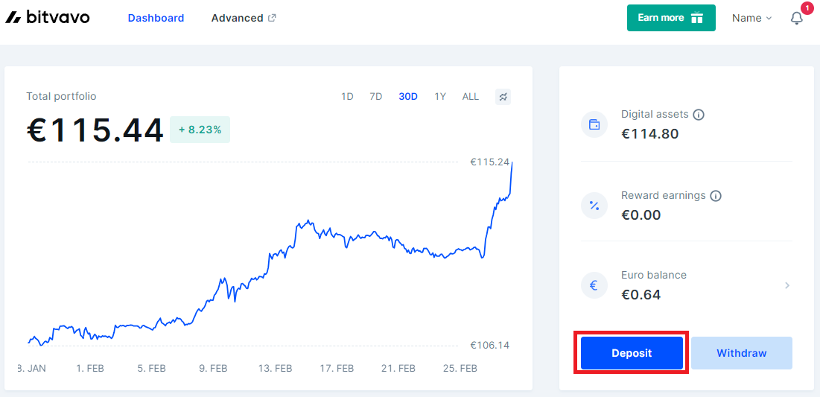Viewport: 820px width, 397px height.
Task: Click the Deposit button
Action: (x=632, y=353)
